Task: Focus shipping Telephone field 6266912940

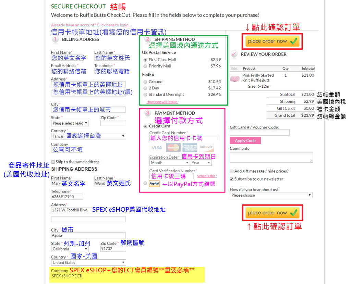Action: (x=67, y=197)
